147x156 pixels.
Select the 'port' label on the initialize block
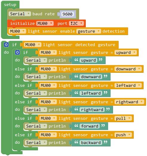pos(62,24)
